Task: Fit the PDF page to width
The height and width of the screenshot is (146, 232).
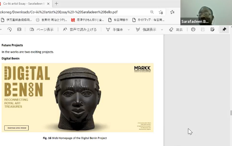Action: 19,29
